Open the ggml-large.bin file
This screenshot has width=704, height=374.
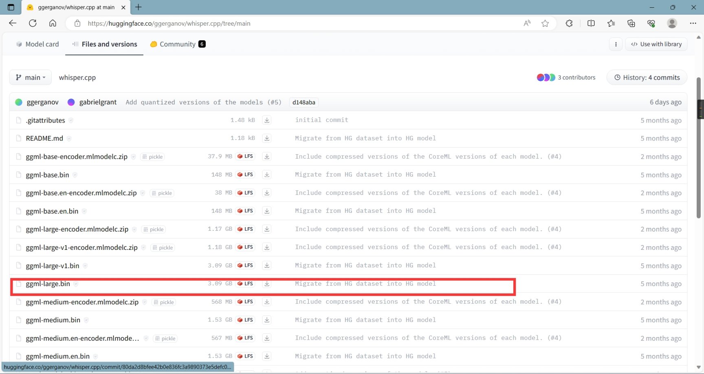pos(48,284)
